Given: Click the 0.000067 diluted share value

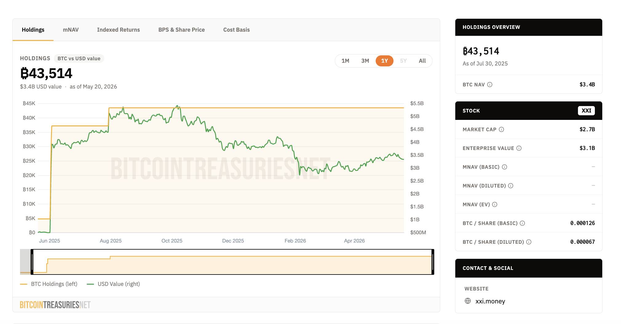Looking at the screenshot, I should tap(583, 242).
